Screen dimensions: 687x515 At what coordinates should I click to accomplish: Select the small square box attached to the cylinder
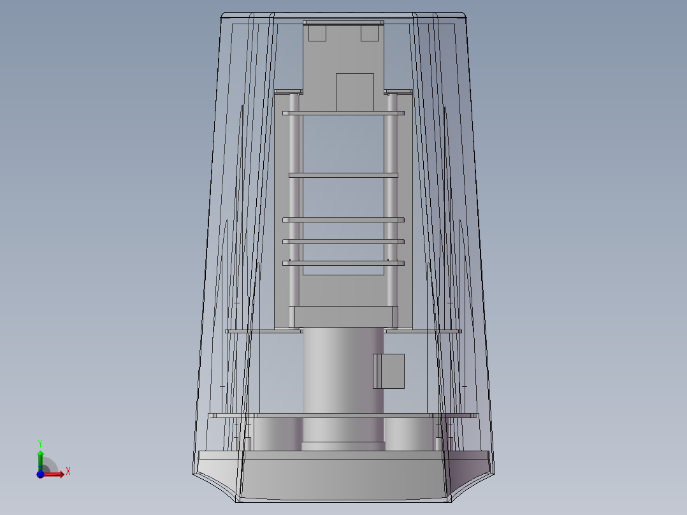coord(389,371)
